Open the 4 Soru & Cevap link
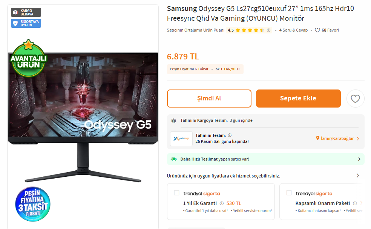This screenshot has height=229, width=371. coord(293,30)
